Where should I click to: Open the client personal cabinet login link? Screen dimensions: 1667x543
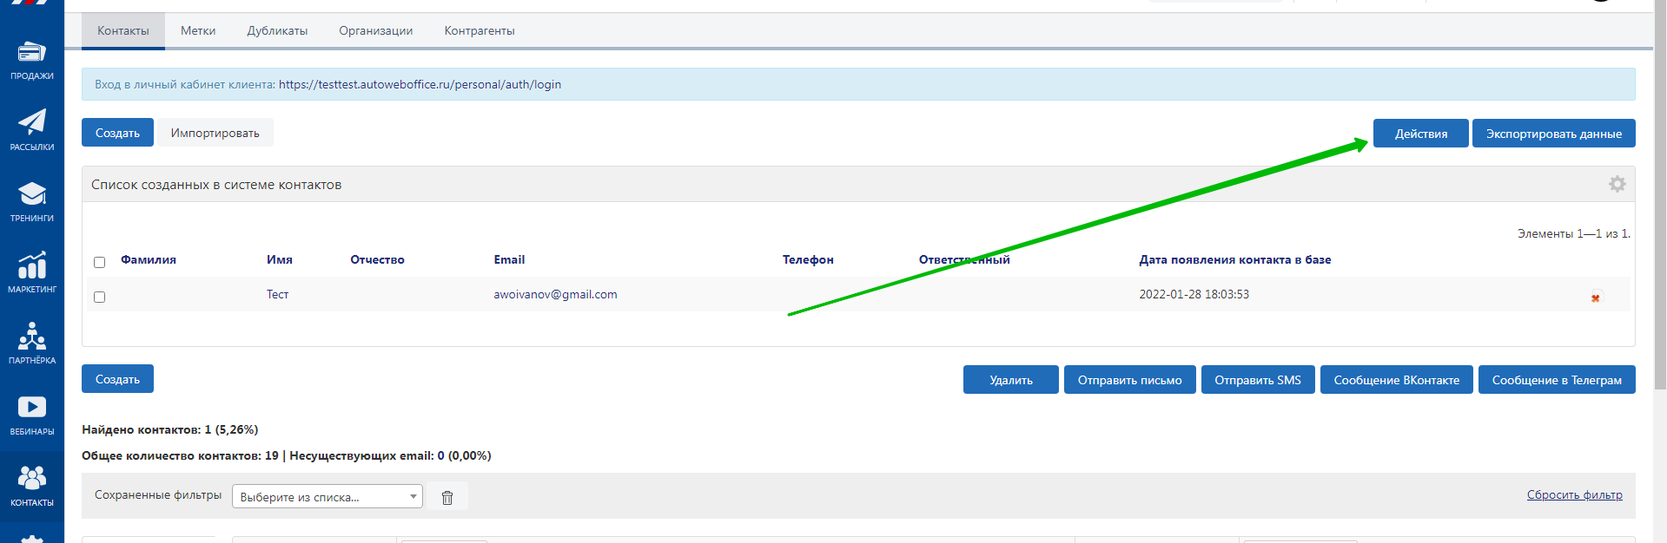coord(420,84)
